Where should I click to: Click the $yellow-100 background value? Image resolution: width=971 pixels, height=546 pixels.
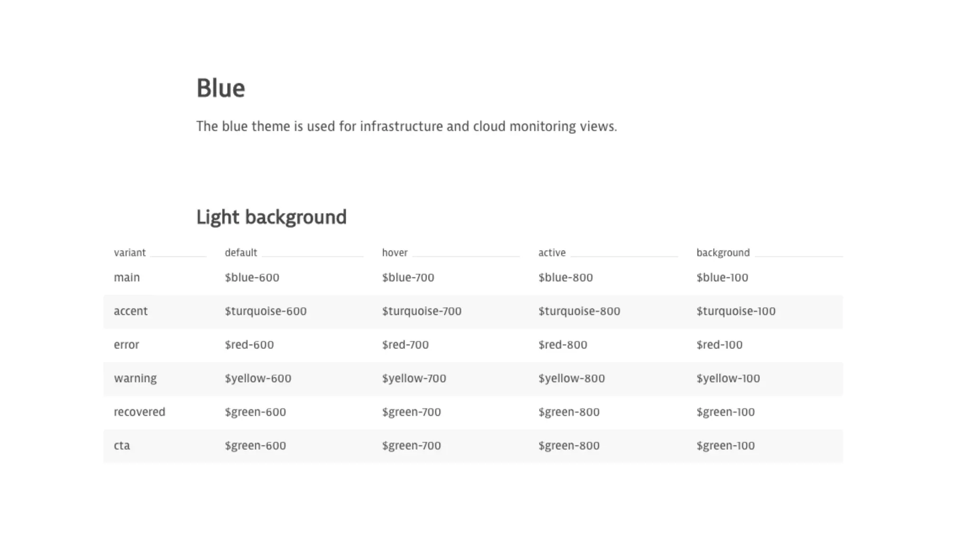pos(728,378)
